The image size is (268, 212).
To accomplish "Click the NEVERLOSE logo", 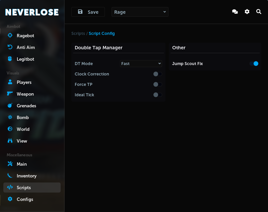I will click(x=32, y=12).
